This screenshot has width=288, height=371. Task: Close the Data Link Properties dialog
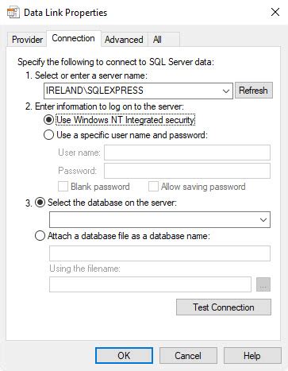point(275,12)
